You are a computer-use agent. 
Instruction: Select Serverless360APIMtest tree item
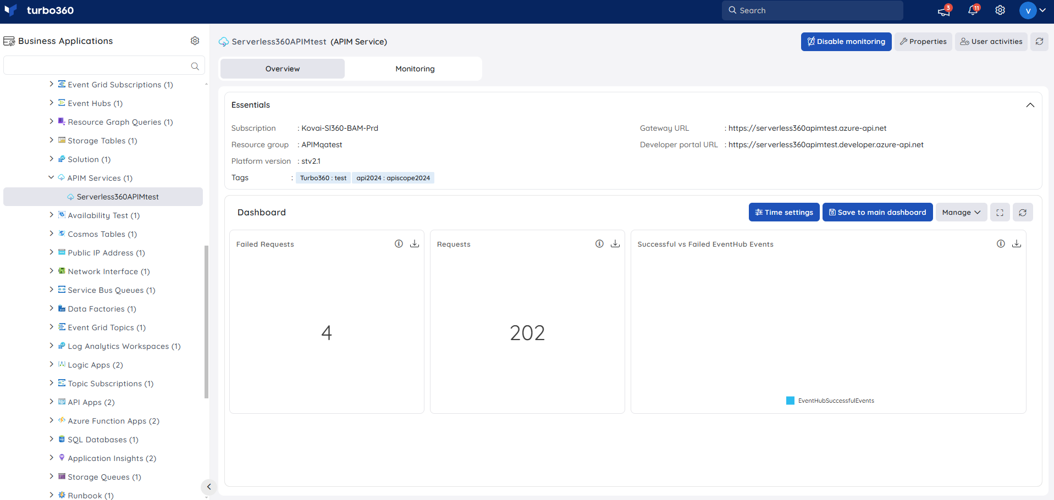point(103,197)
